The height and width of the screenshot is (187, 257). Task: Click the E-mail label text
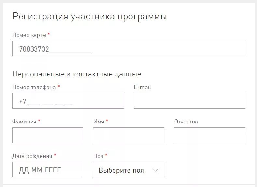pyautogui.click(x=142, y=87)
